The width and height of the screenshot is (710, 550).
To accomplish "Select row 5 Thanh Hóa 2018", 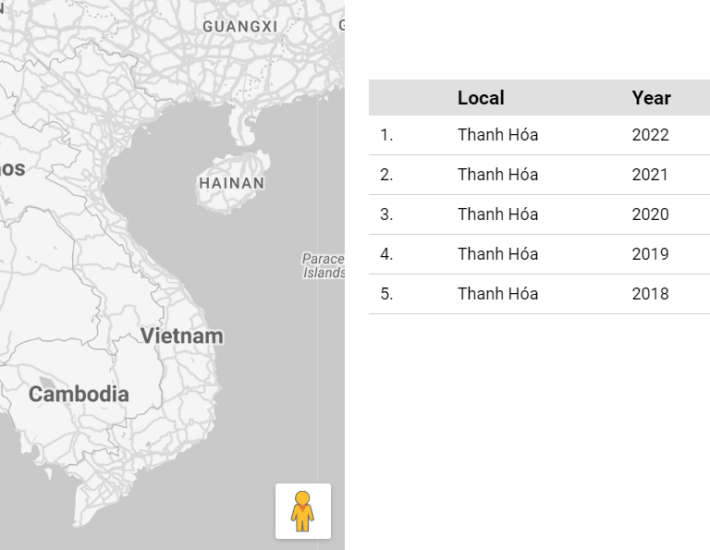I will (497, 294).
